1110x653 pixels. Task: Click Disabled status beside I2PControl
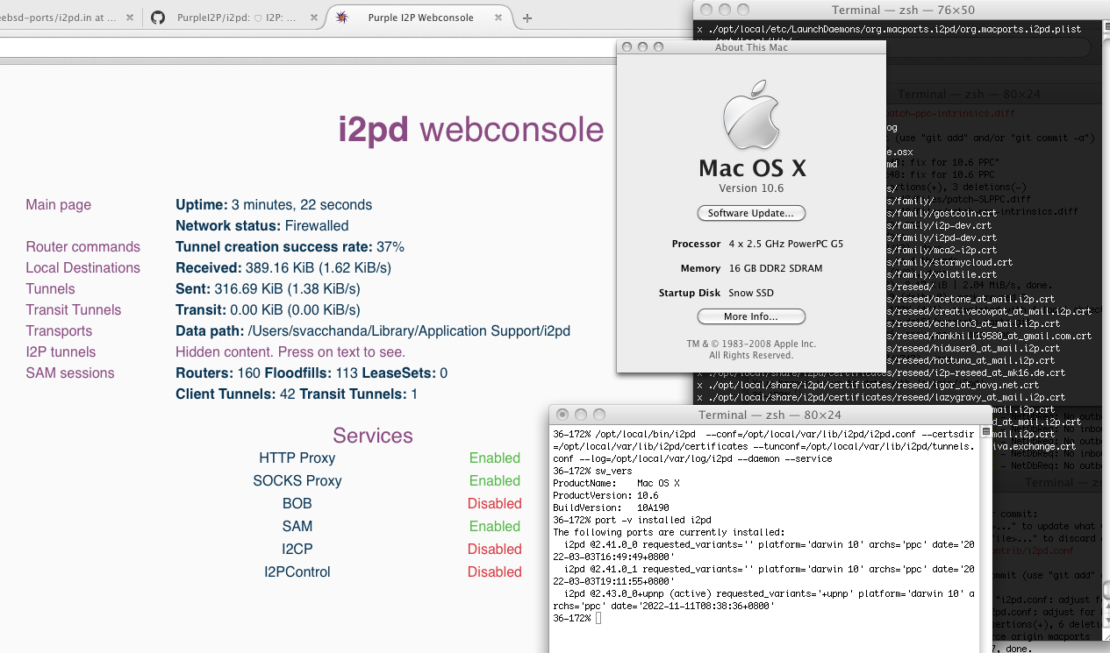pyautogui.click(x=494, y=571)
